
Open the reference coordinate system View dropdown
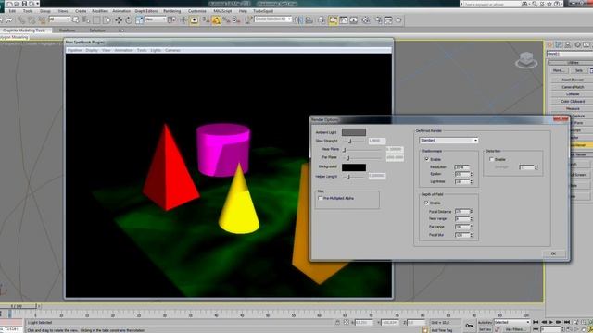pos(156,19)
